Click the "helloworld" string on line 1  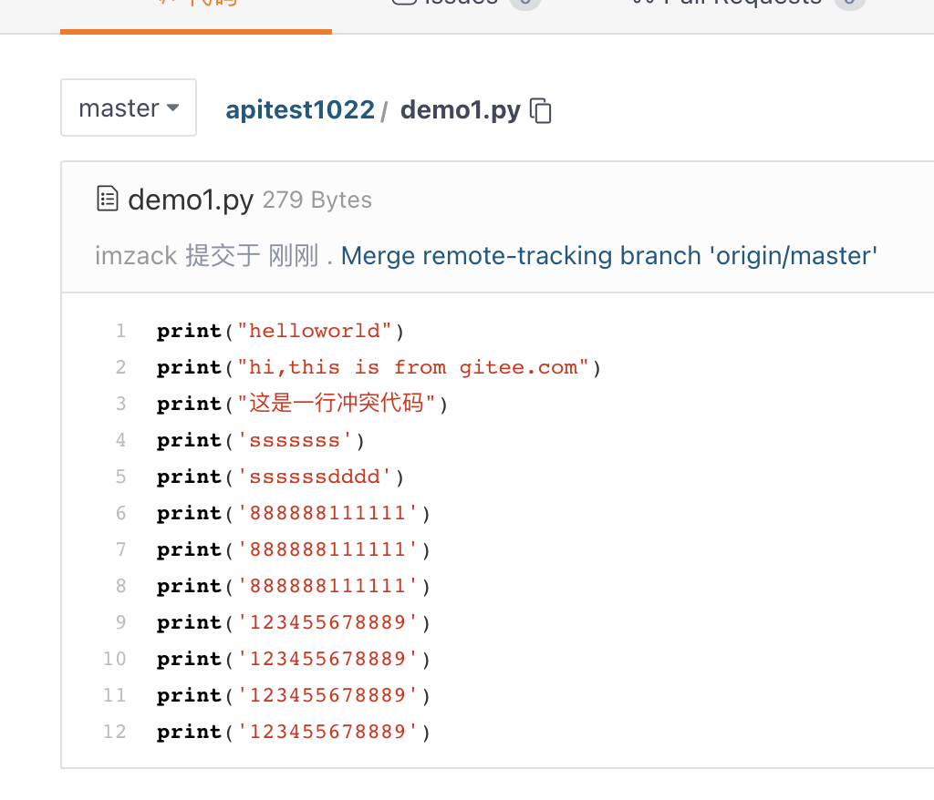(315, 331)
